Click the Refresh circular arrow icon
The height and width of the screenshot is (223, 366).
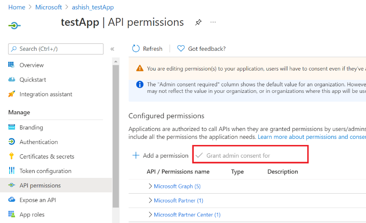pos(135,49)
